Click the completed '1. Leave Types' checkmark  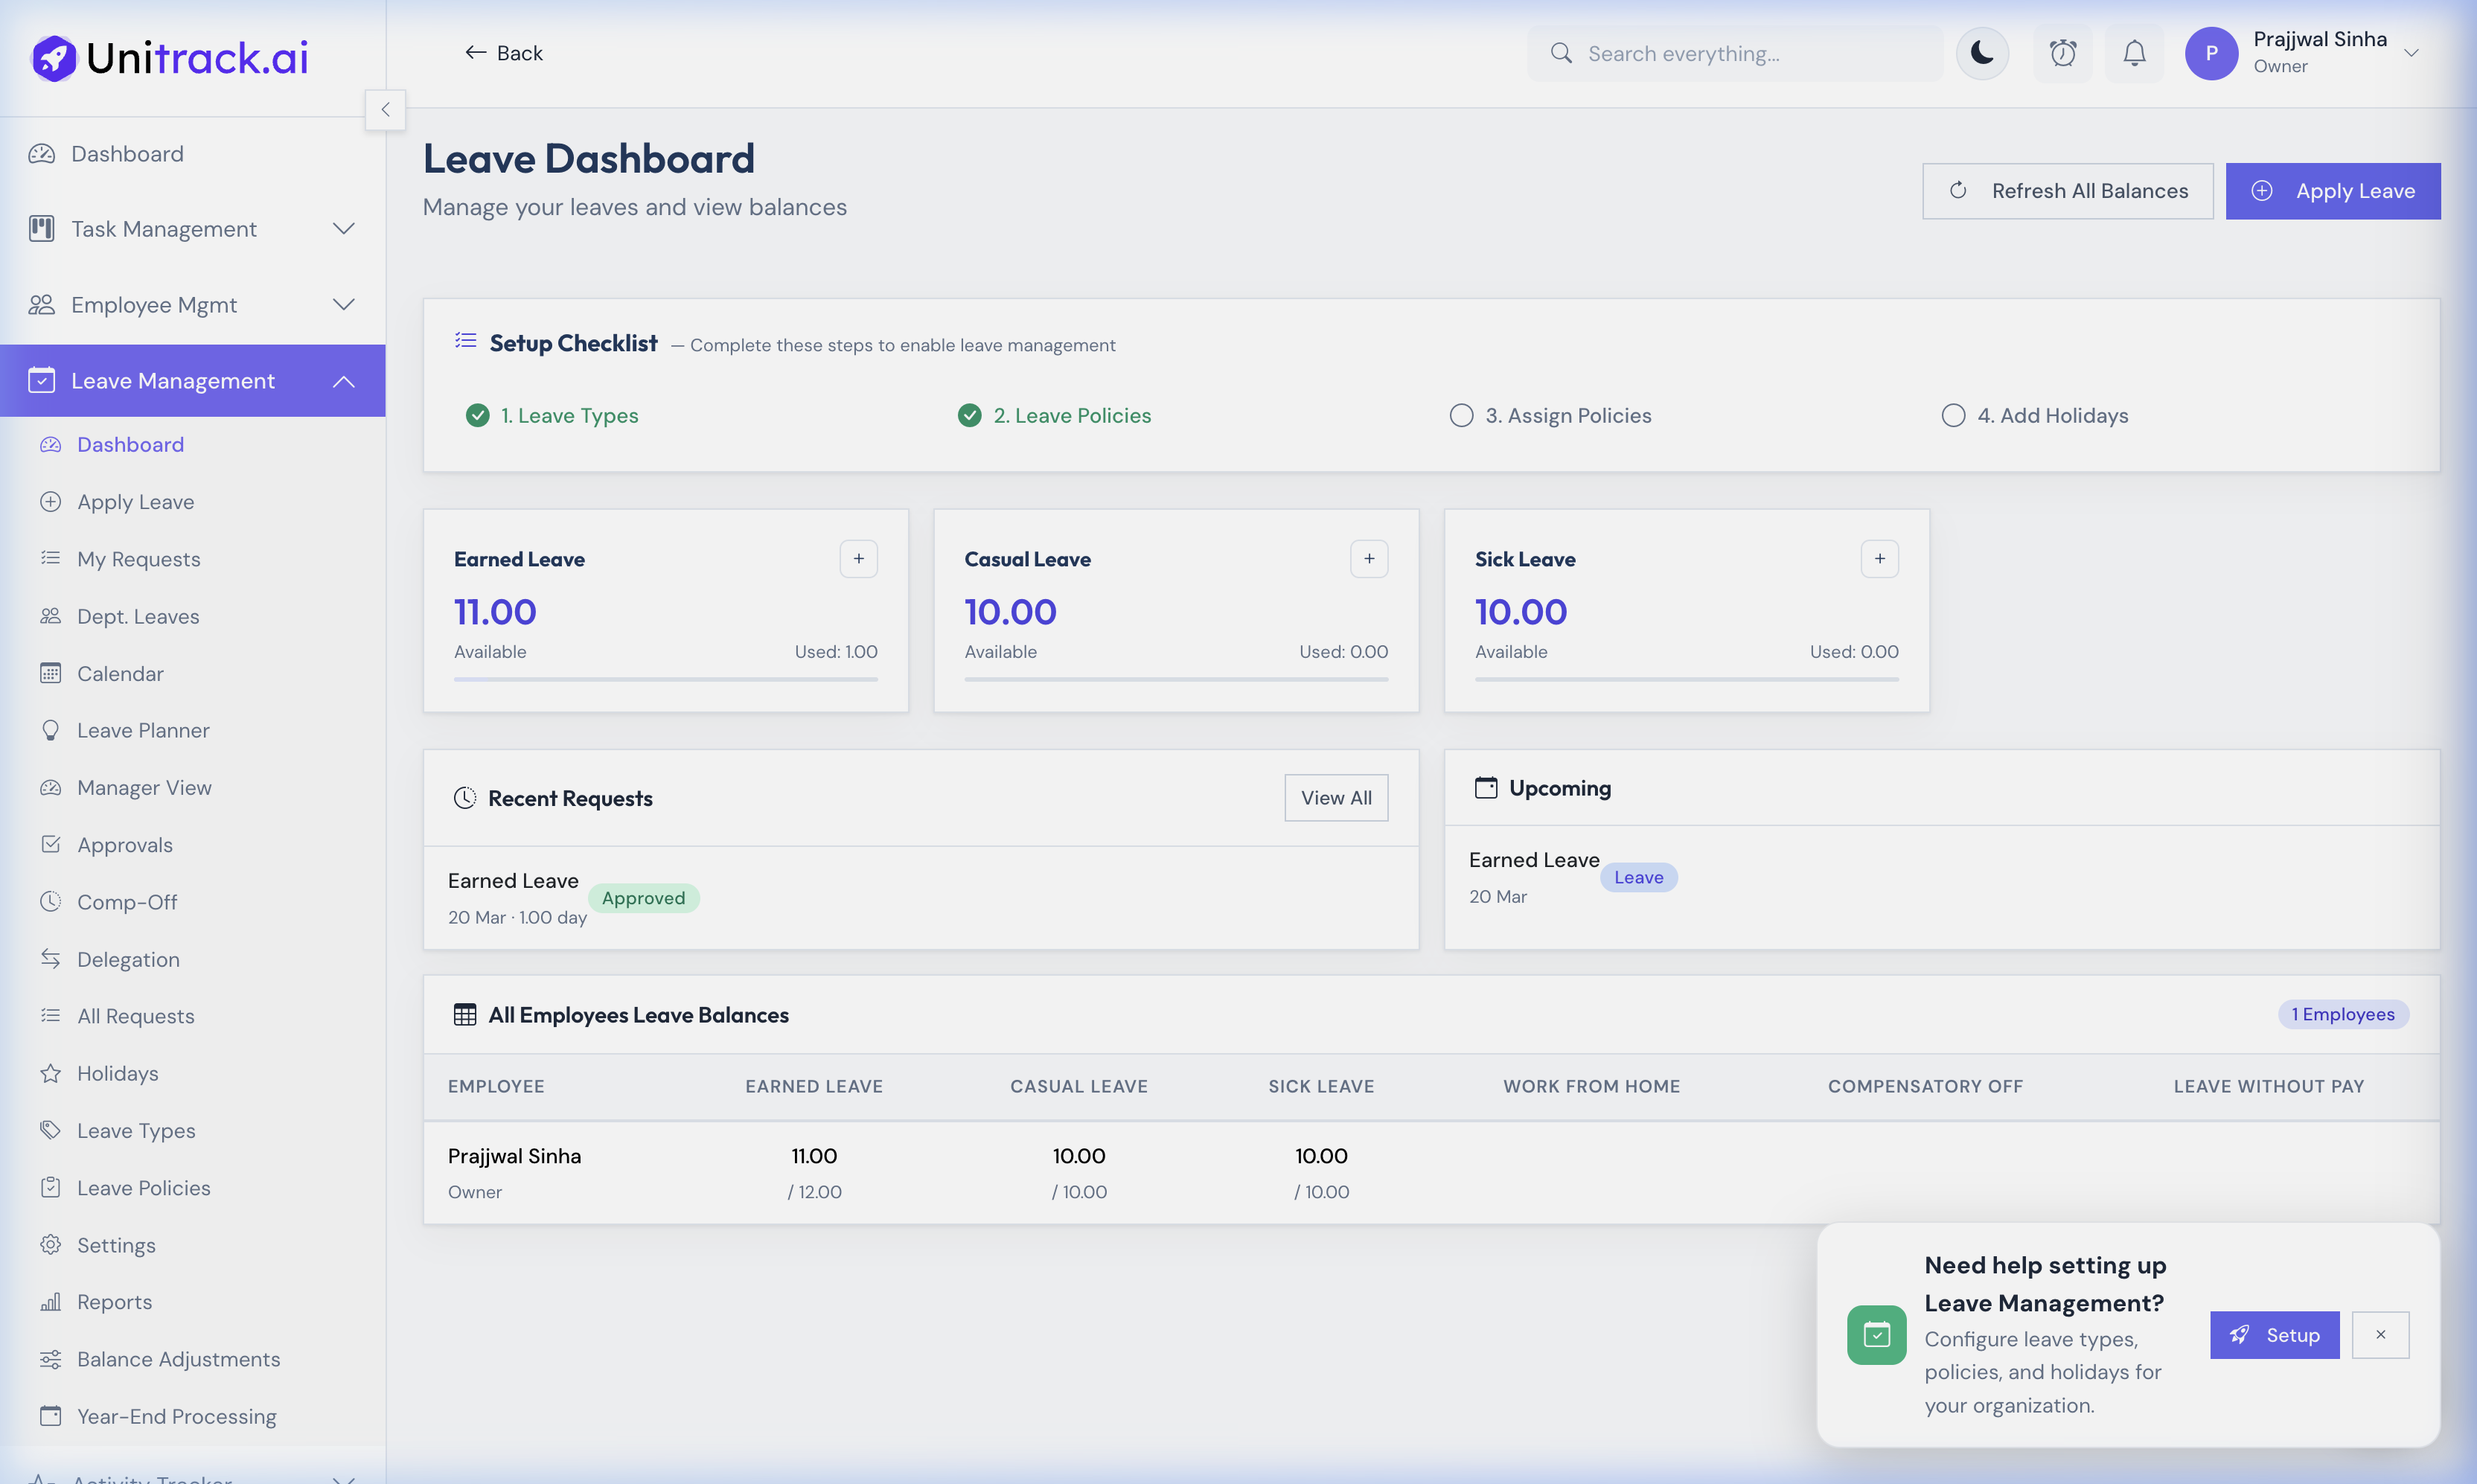[x=477, y=415]
